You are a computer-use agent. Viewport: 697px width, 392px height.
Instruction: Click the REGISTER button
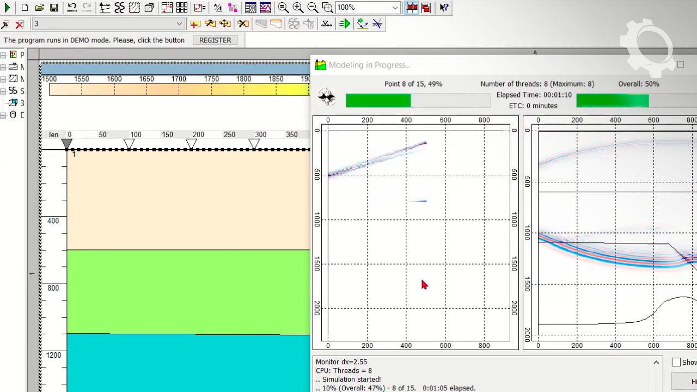[215, 40]
